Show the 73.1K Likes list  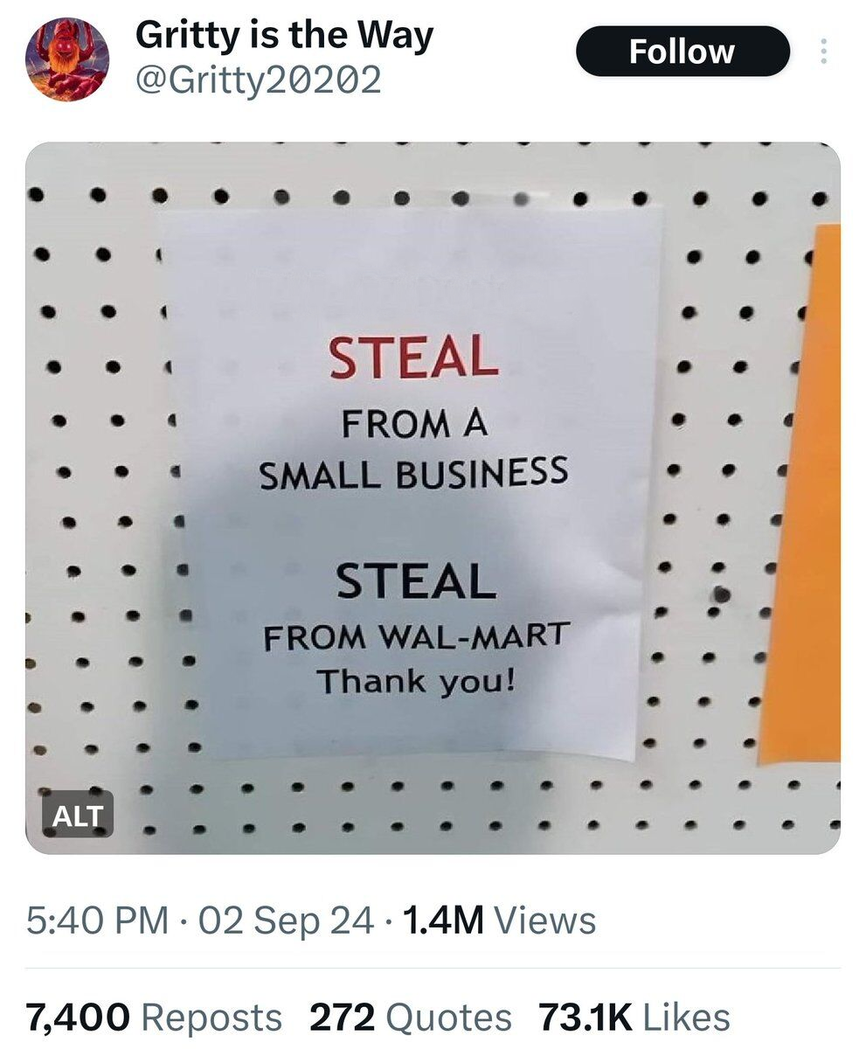634,1017
